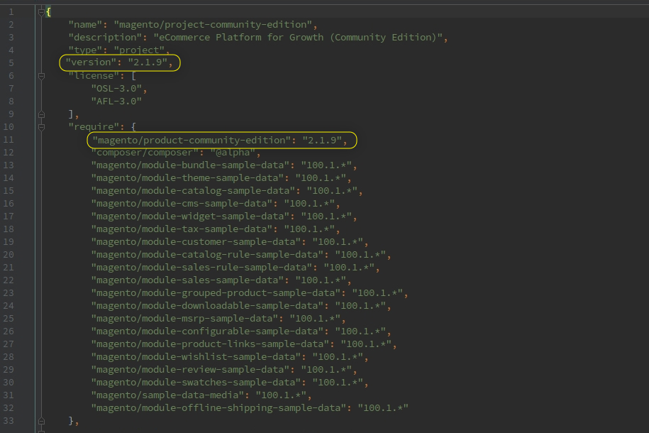
Task: Click "magento/module-widget-sample-data" key
Action: tap(190, 217)
